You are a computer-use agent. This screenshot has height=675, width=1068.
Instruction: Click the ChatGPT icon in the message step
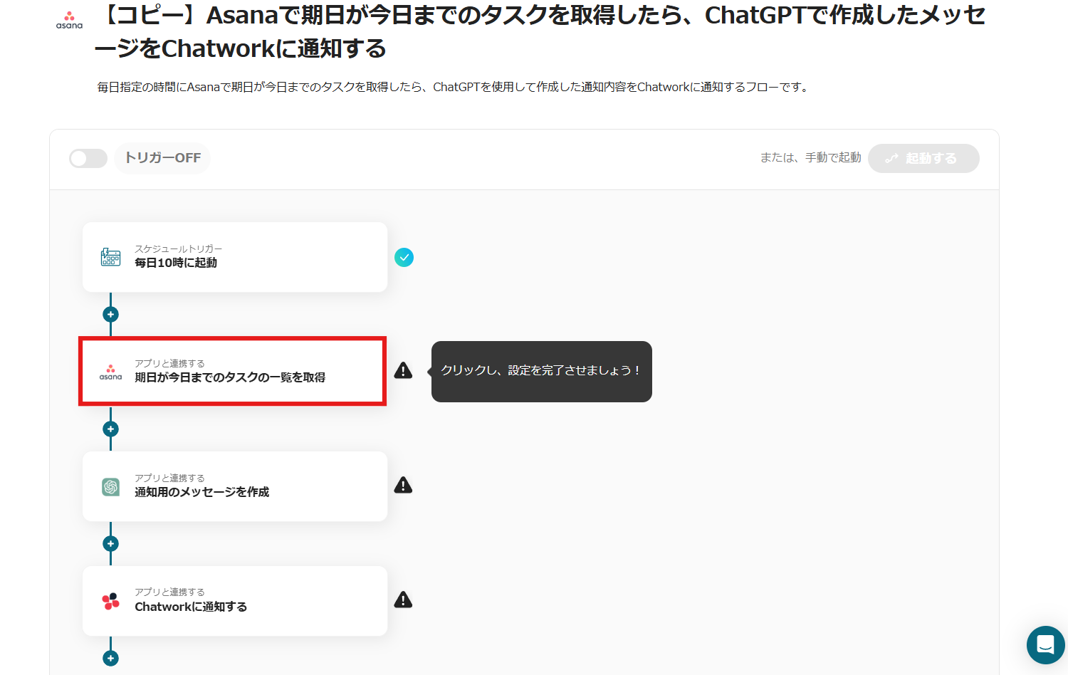(x=110, y=486)
